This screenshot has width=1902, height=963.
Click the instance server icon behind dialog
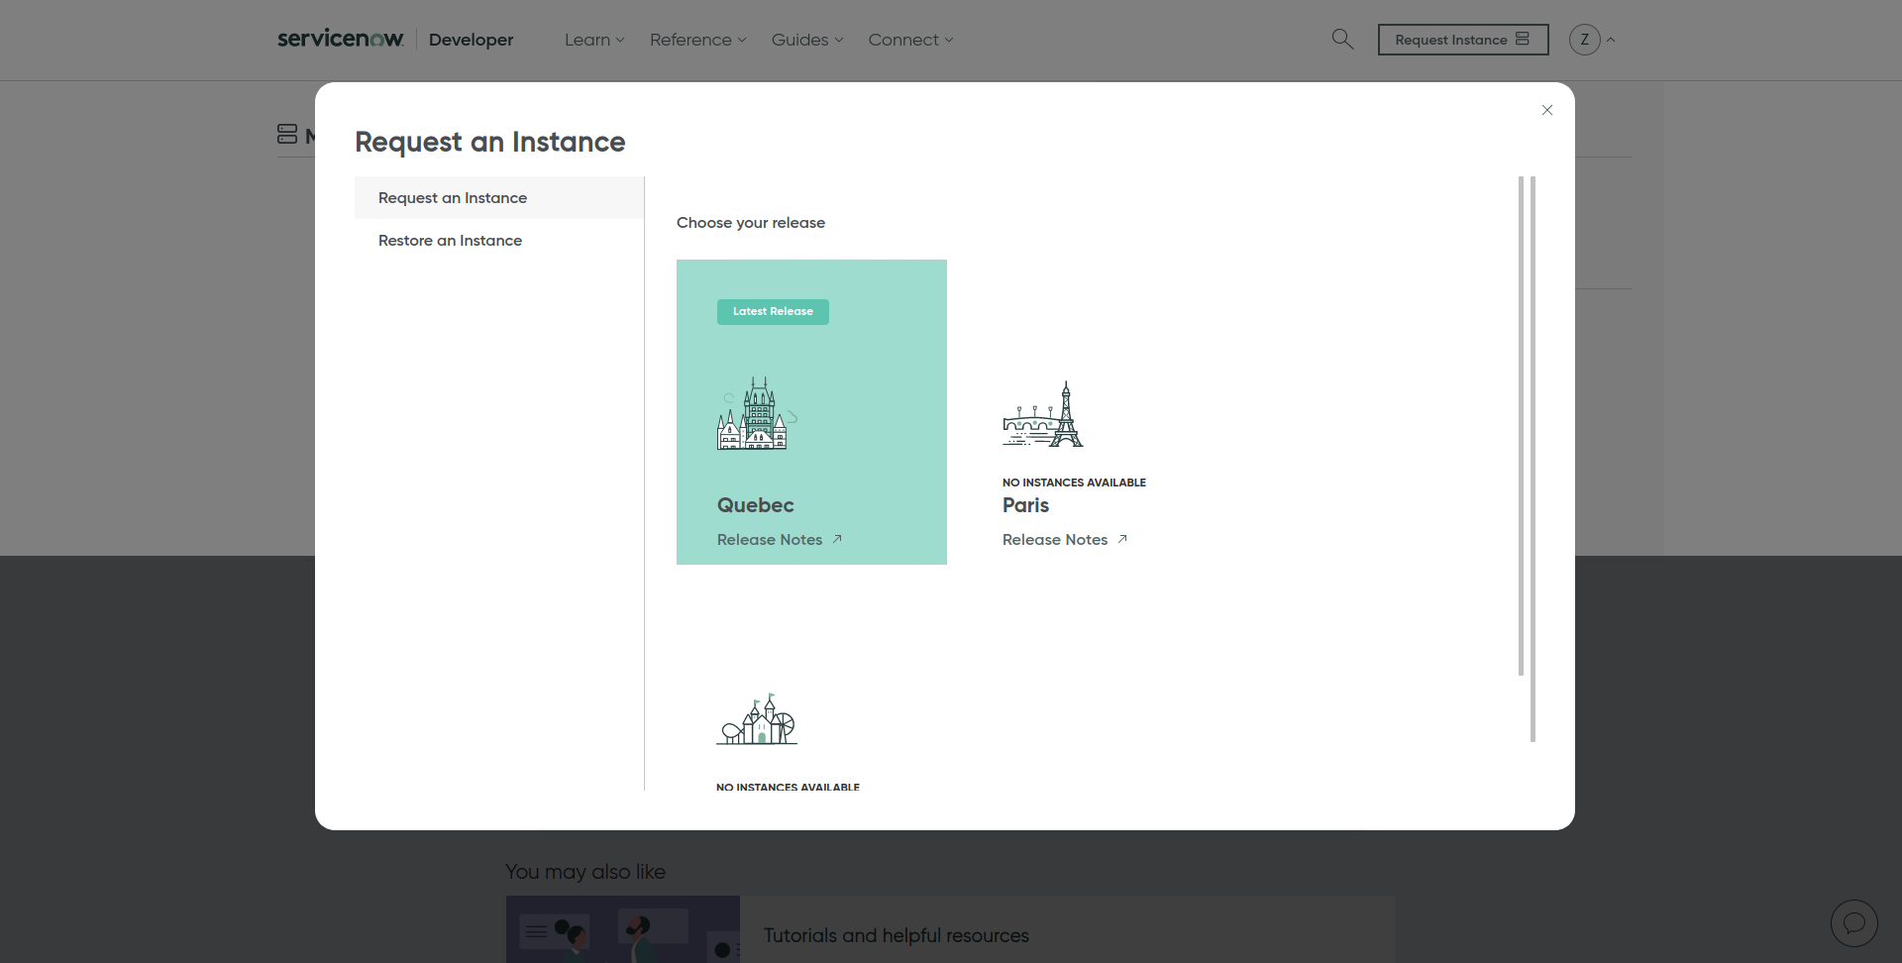pyautogui.click(x=287, y=135)
